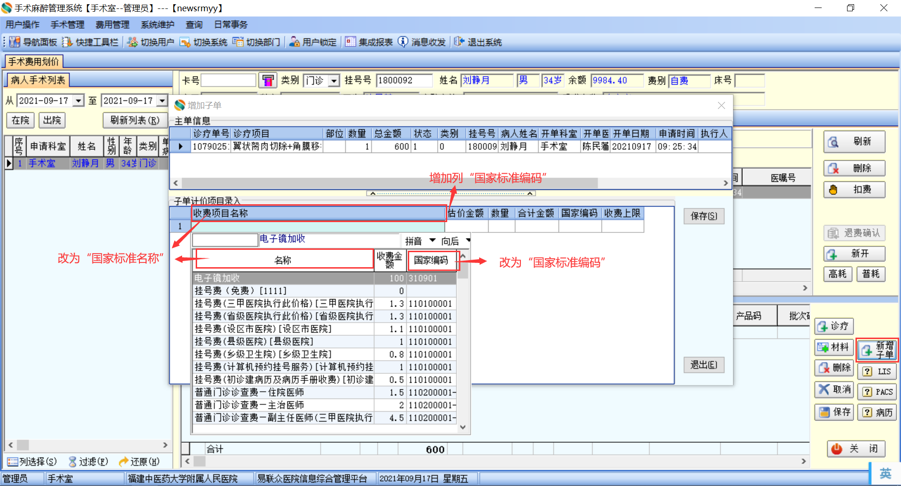Click the 挂号号 field showing 1800092
The height and width of the screenshot is (486, 901).
coord(405,80)
